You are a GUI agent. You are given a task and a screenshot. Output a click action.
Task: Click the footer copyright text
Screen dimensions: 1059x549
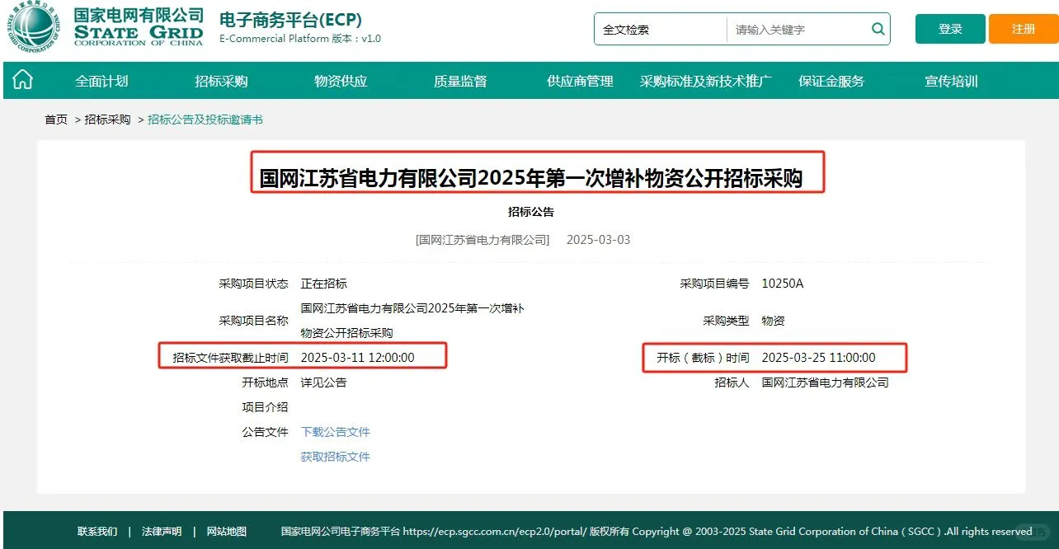click(657, 532)
